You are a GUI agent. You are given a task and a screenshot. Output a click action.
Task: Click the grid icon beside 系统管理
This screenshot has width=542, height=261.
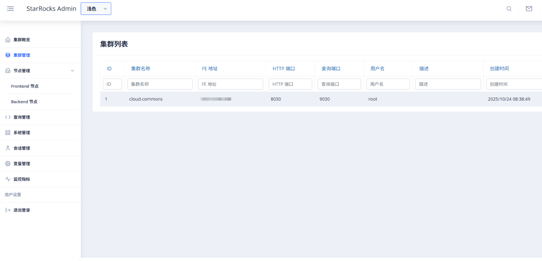pyautogui.click(x=8, y=133)
